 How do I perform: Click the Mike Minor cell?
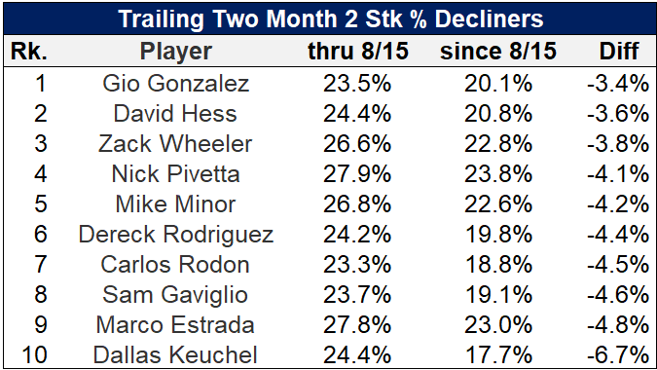[175, 204]
